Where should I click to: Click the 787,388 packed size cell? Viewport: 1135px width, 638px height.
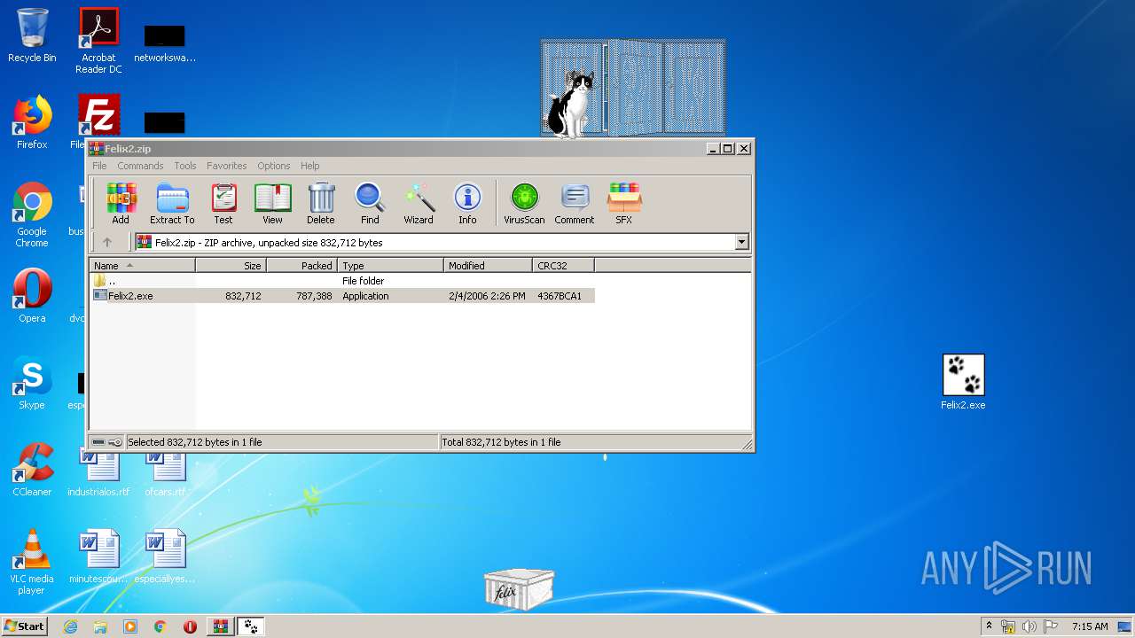pos(314,296)
